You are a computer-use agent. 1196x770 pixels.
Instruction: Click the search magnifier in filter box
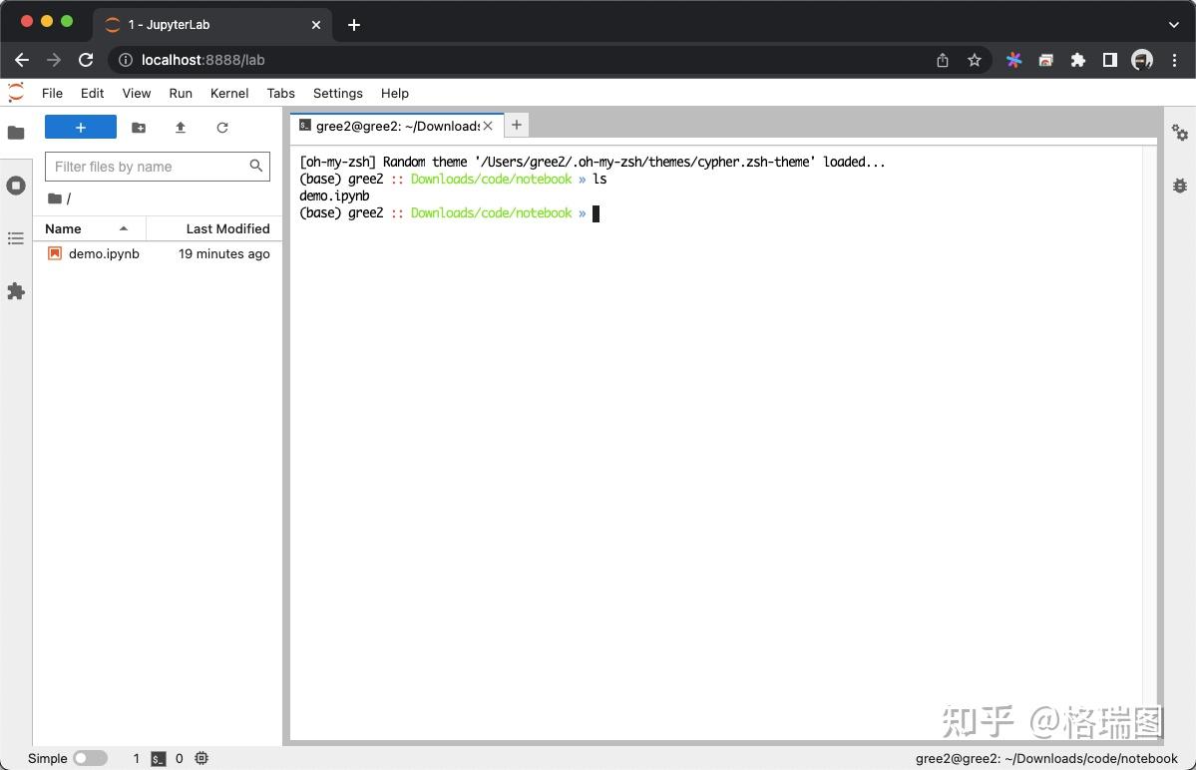coord(256,166)
